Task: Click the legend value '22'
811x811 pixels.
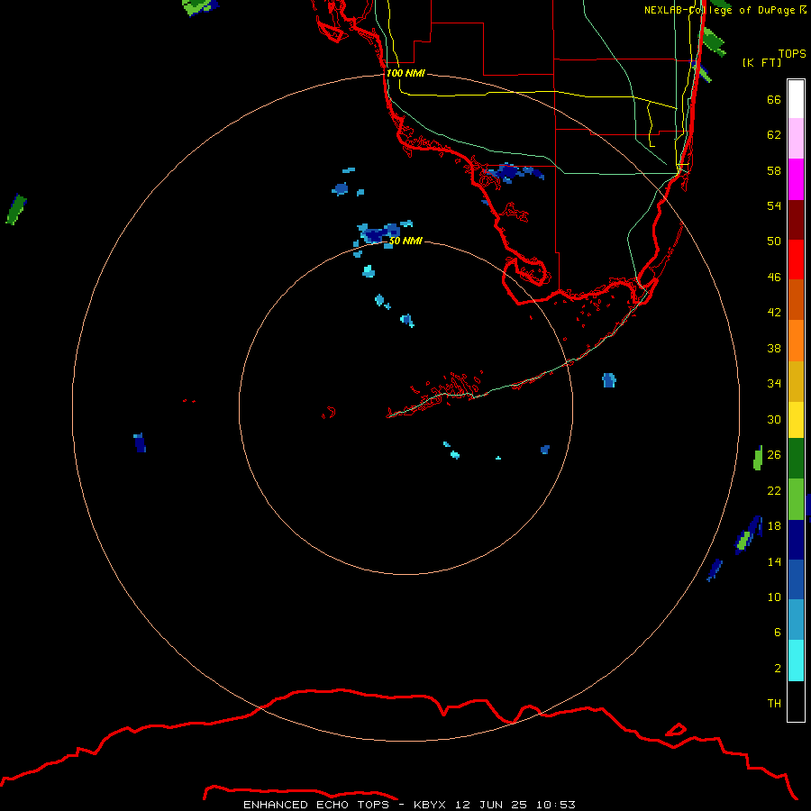Action: point(774,490)
